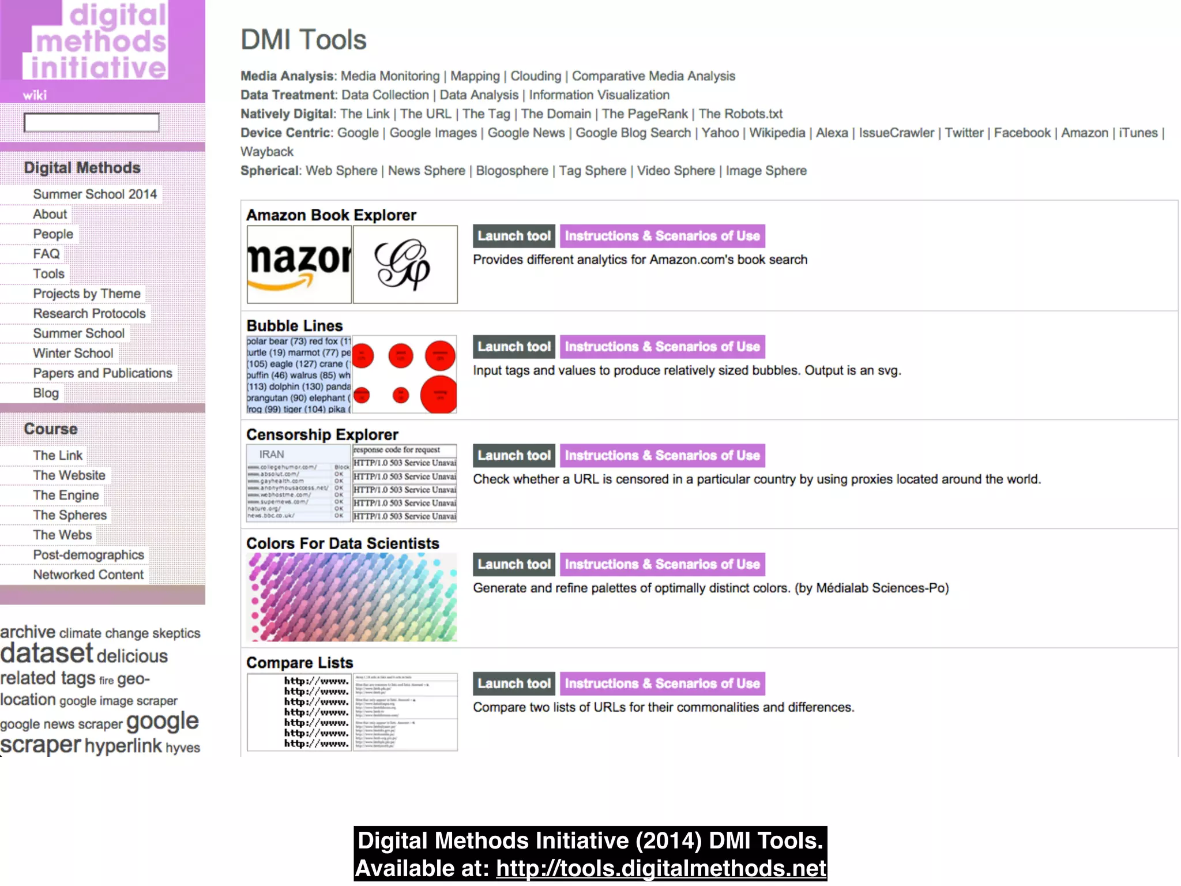Screen dimensions: 1181x886
Task: Open the Video Sphere link
Action: coord(676,171)
